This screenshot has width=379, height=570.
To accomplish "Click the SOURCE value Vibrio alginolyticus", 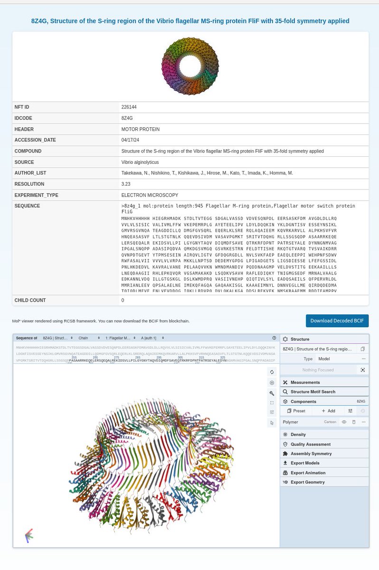I will (x=140, y=162).
